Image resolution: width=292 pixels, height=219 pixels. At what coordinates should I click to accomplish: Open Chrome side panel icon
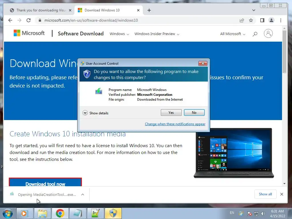click(262, 20)
